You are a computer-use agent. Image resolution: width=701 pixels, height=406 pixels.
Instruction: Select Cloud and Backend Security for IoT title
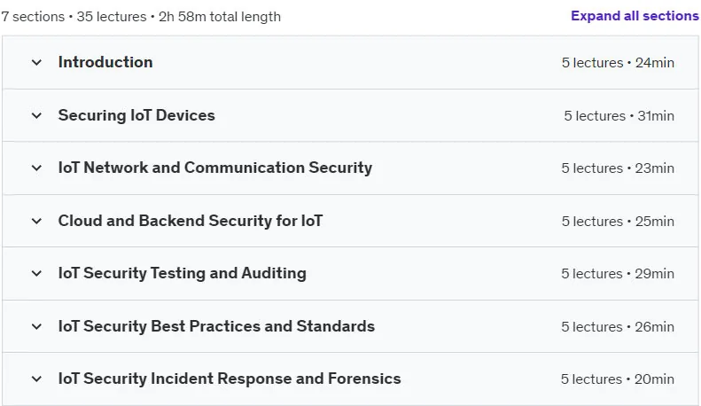point(190,221)
